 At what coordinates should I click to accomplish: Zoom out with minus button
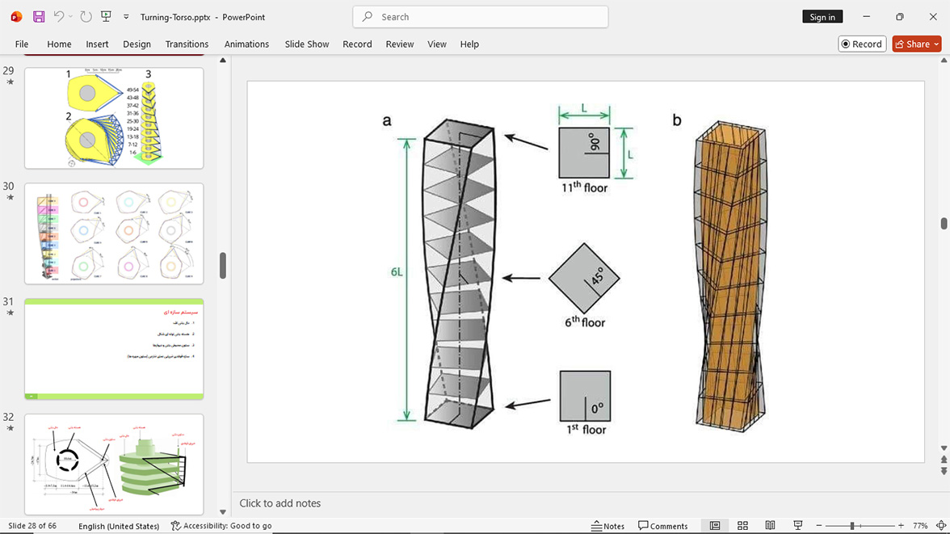[819, 525]
